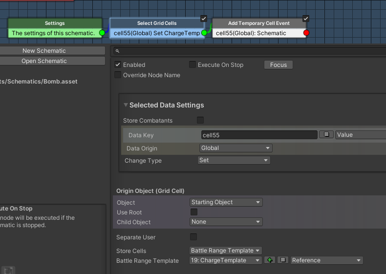The height and width of the screenshot is (274, 386).
Task: Click the Data Origin label
Action: [142, 148]
